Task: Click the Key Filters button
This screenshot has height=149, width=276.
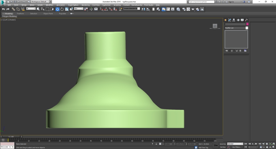Action: tap(237, 147)
